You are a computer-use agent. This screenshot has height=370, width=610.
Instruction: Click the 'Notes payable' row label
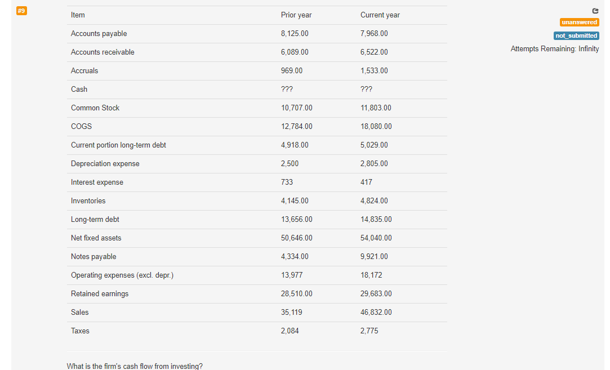click(x=93, y=257)
